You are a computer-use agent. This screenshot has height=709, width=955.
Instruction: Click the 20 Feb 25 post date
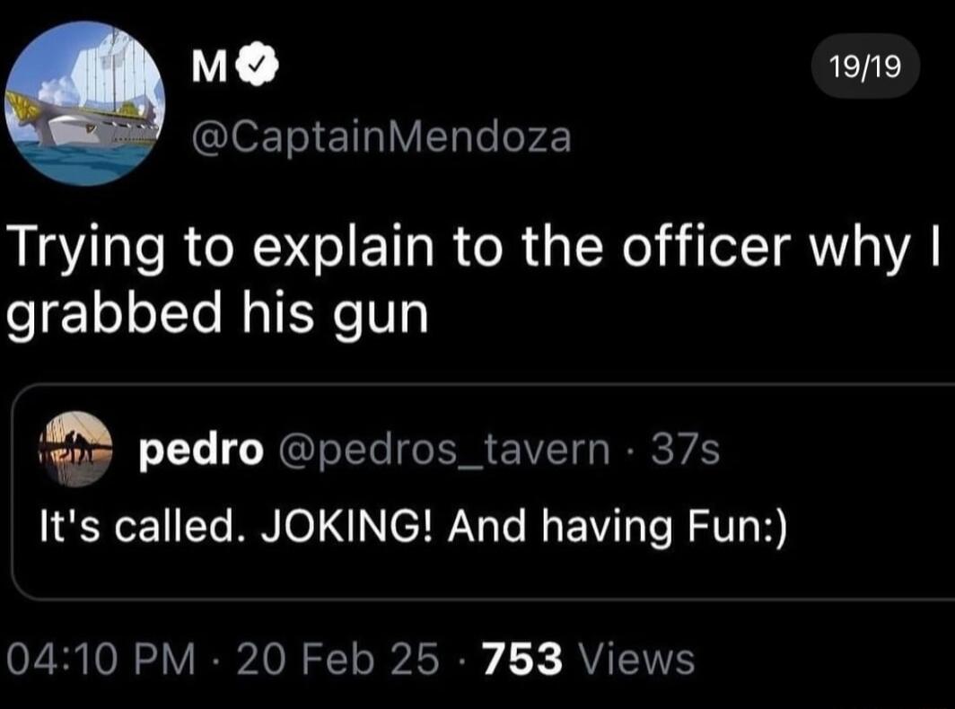339,660
